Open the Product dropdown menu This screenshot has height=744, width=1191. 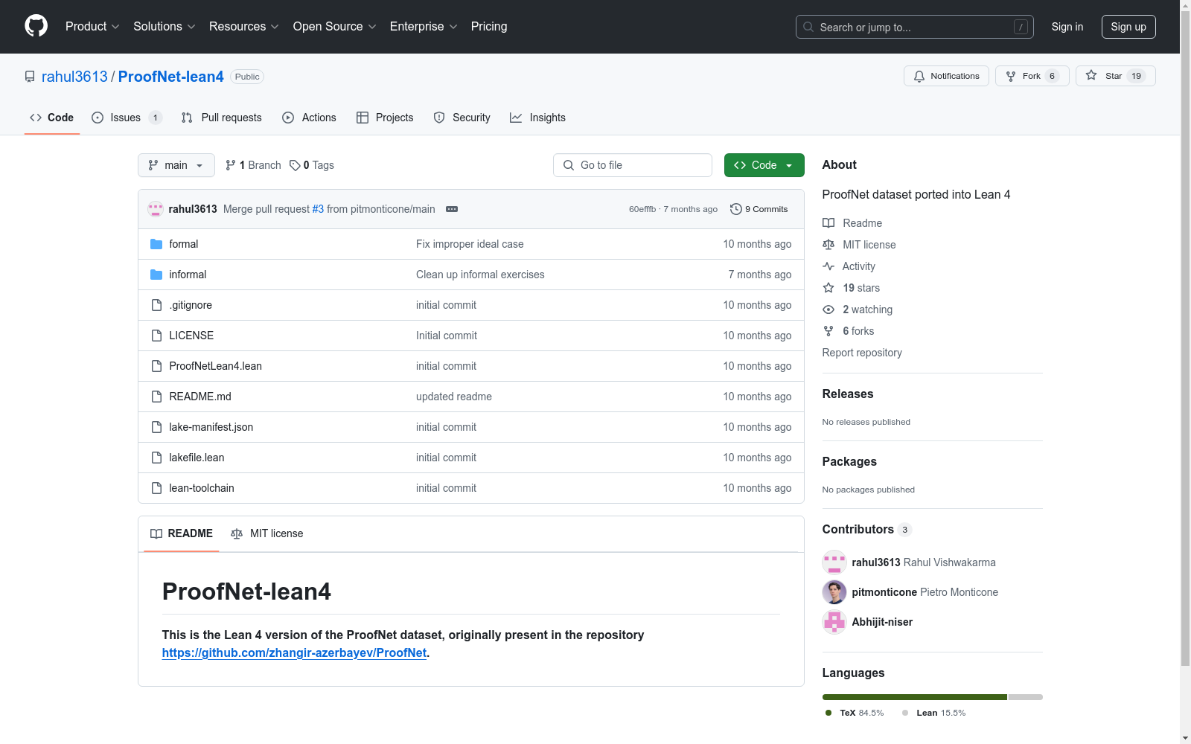tap(92, 27)
